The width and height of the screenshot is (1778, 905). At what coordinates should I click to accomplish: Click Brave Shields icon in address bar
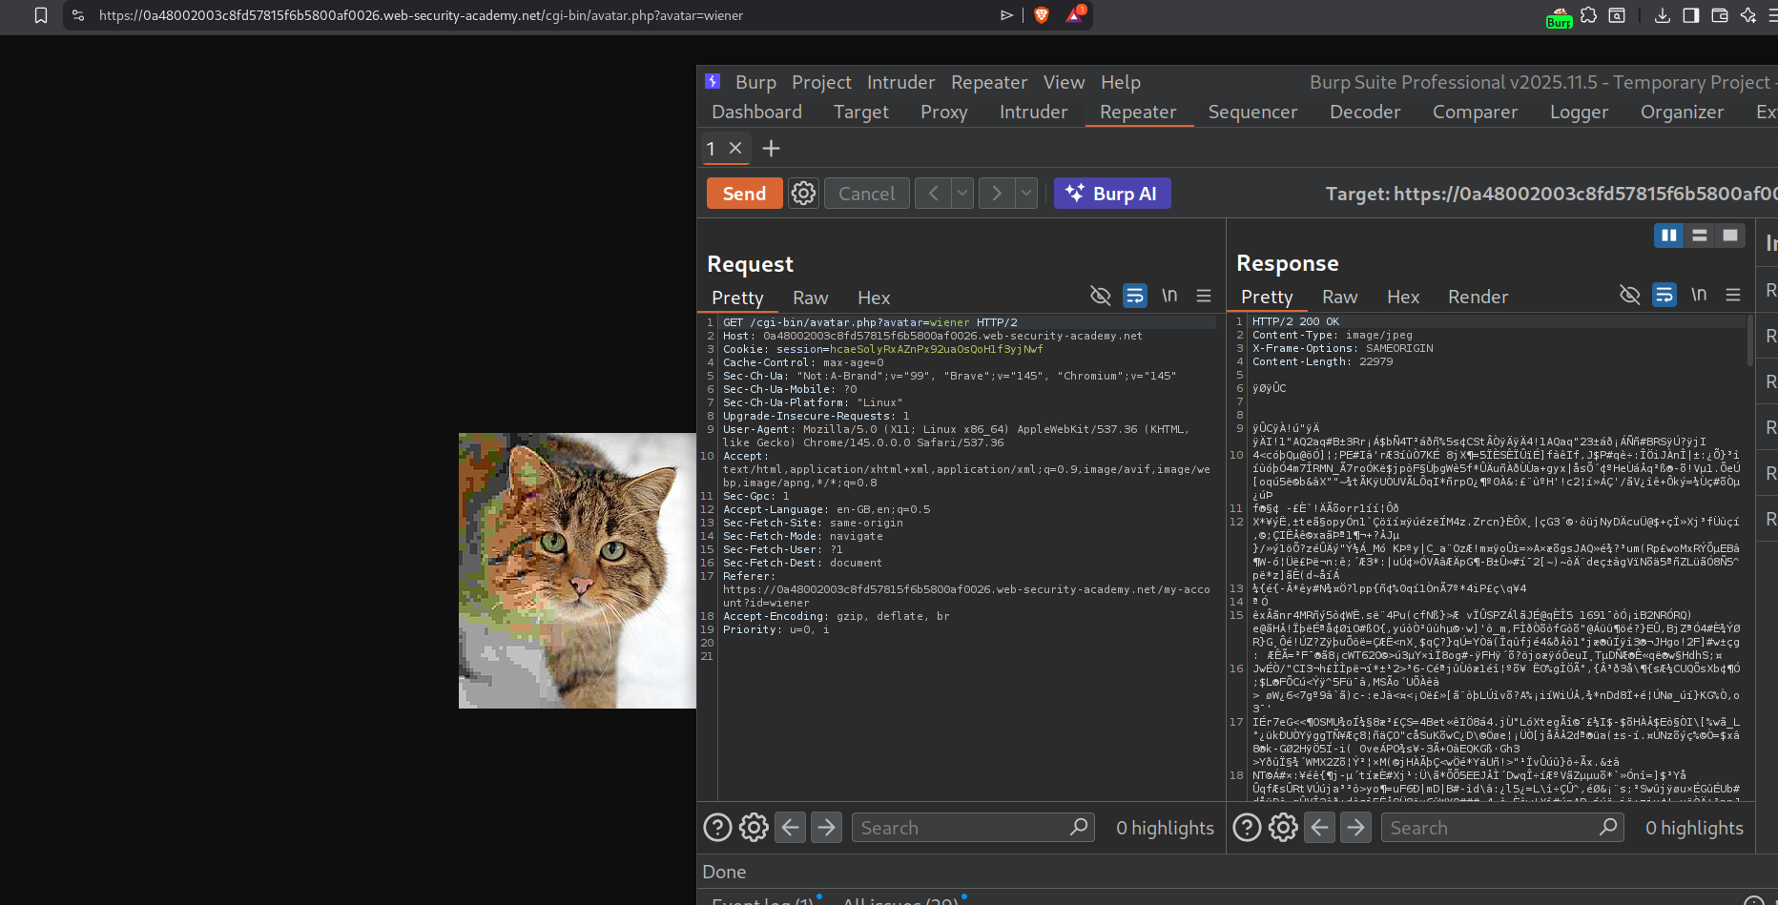[1042, 15]
